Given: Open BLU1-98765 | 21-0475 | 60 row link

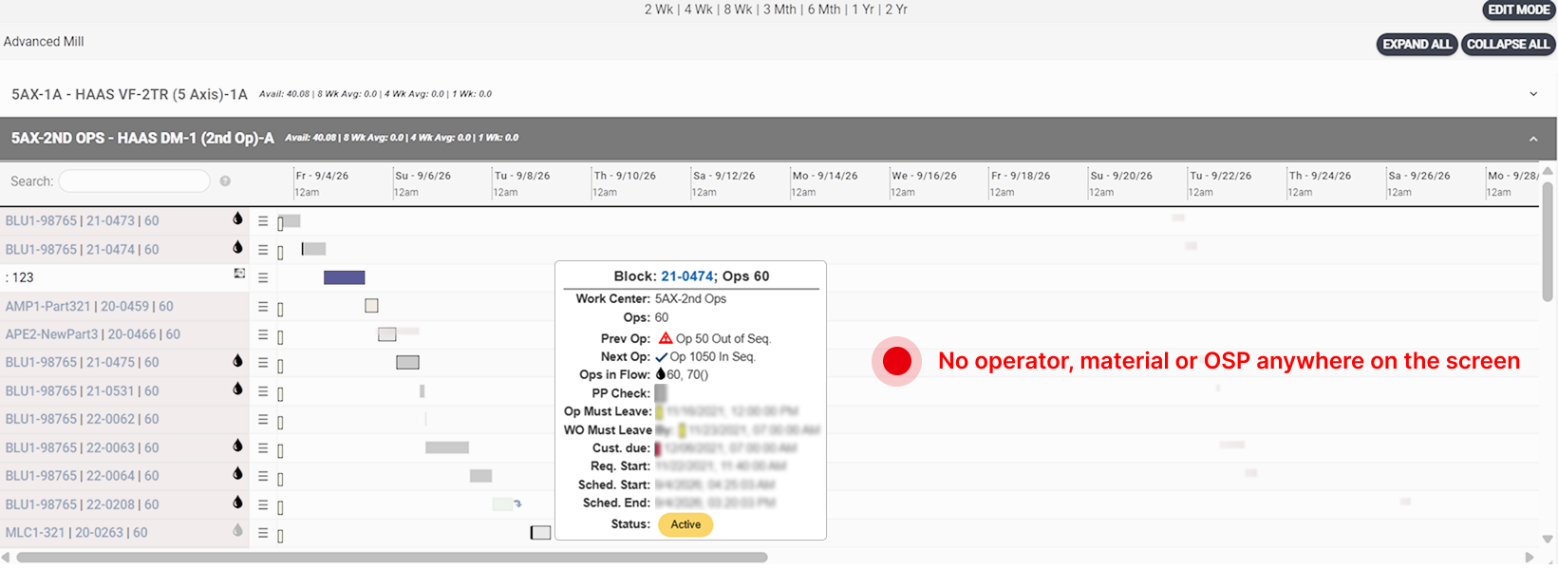Looking at the screenshot, I should click(x=83, y=362).
